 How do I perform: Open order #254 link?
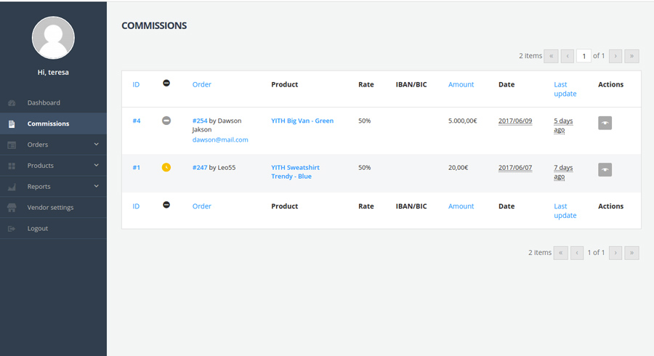(200, 121)
